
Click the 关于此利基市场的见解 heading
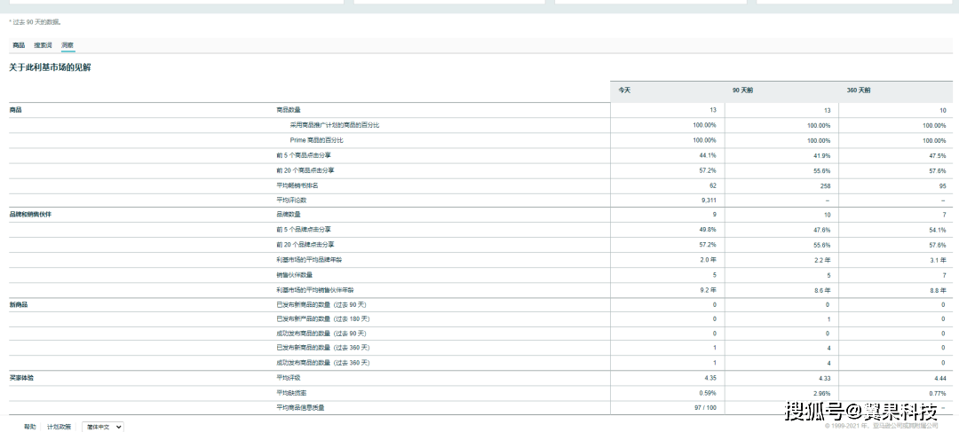50,67
